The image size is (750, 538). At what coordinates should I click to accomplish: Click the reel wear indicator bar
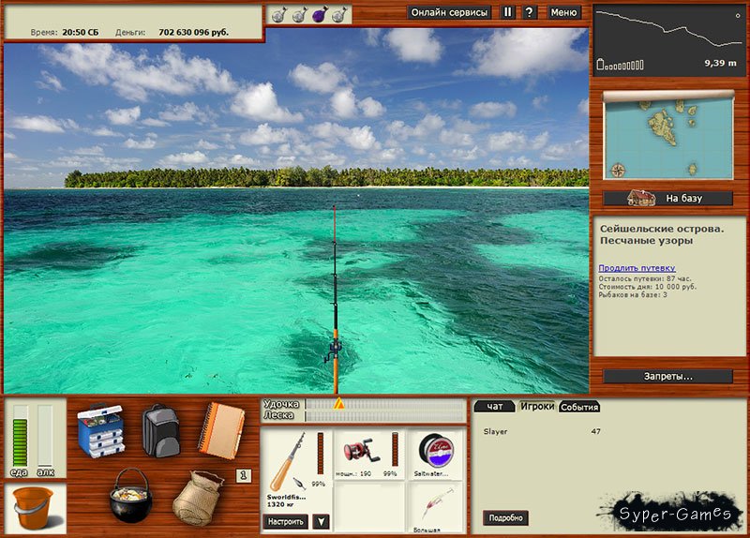coord(395,450)
